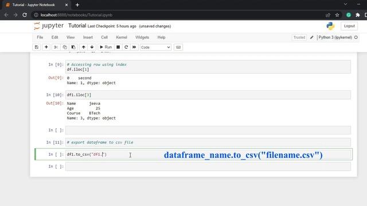367x206 pixels.
Task: Click the last empty code cell
Action: tap(208, 167)
